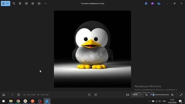Toggle the filmstrip view icon
185x104 pixels.
pyautogui.click(x=4, y=95)
